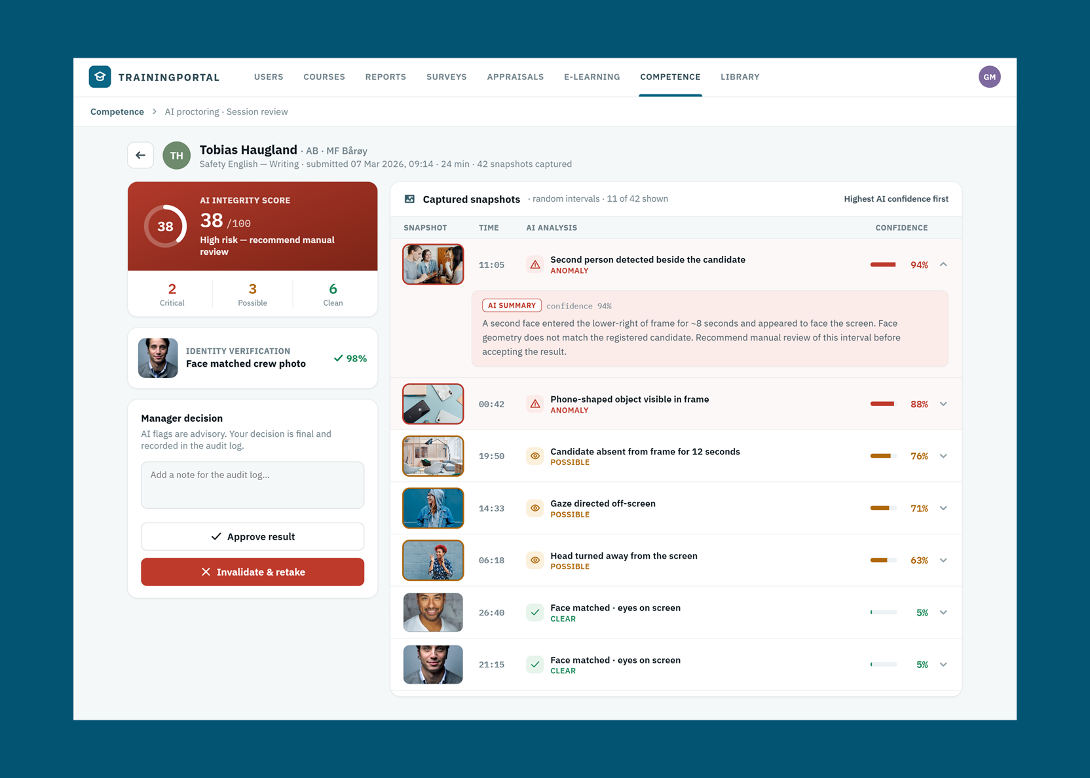Click the 63% confidence bar
Viewport: 1090px width, 778px height.
pos(883,560)
